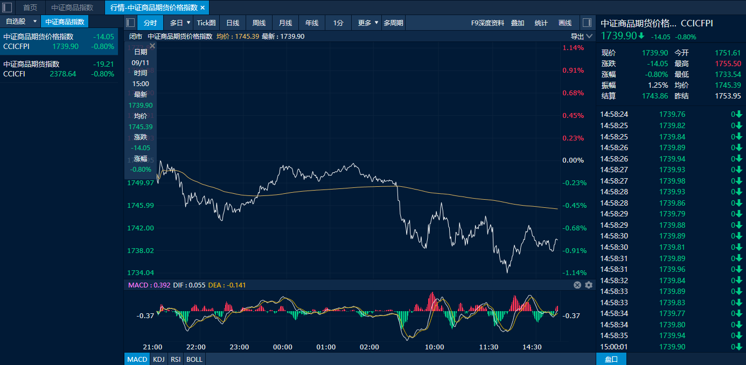Viewport: 746px width, 365px height.
Task: Click the 1.14% right axis label
Action: coord(573,48)
